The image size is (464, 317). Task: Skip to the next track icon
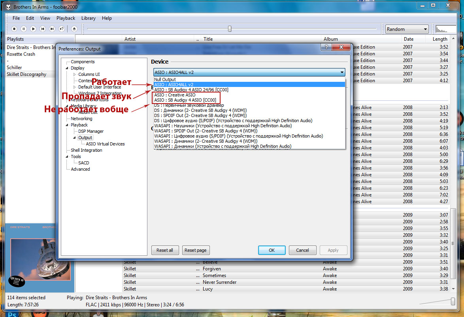click(x=52, y=29)
